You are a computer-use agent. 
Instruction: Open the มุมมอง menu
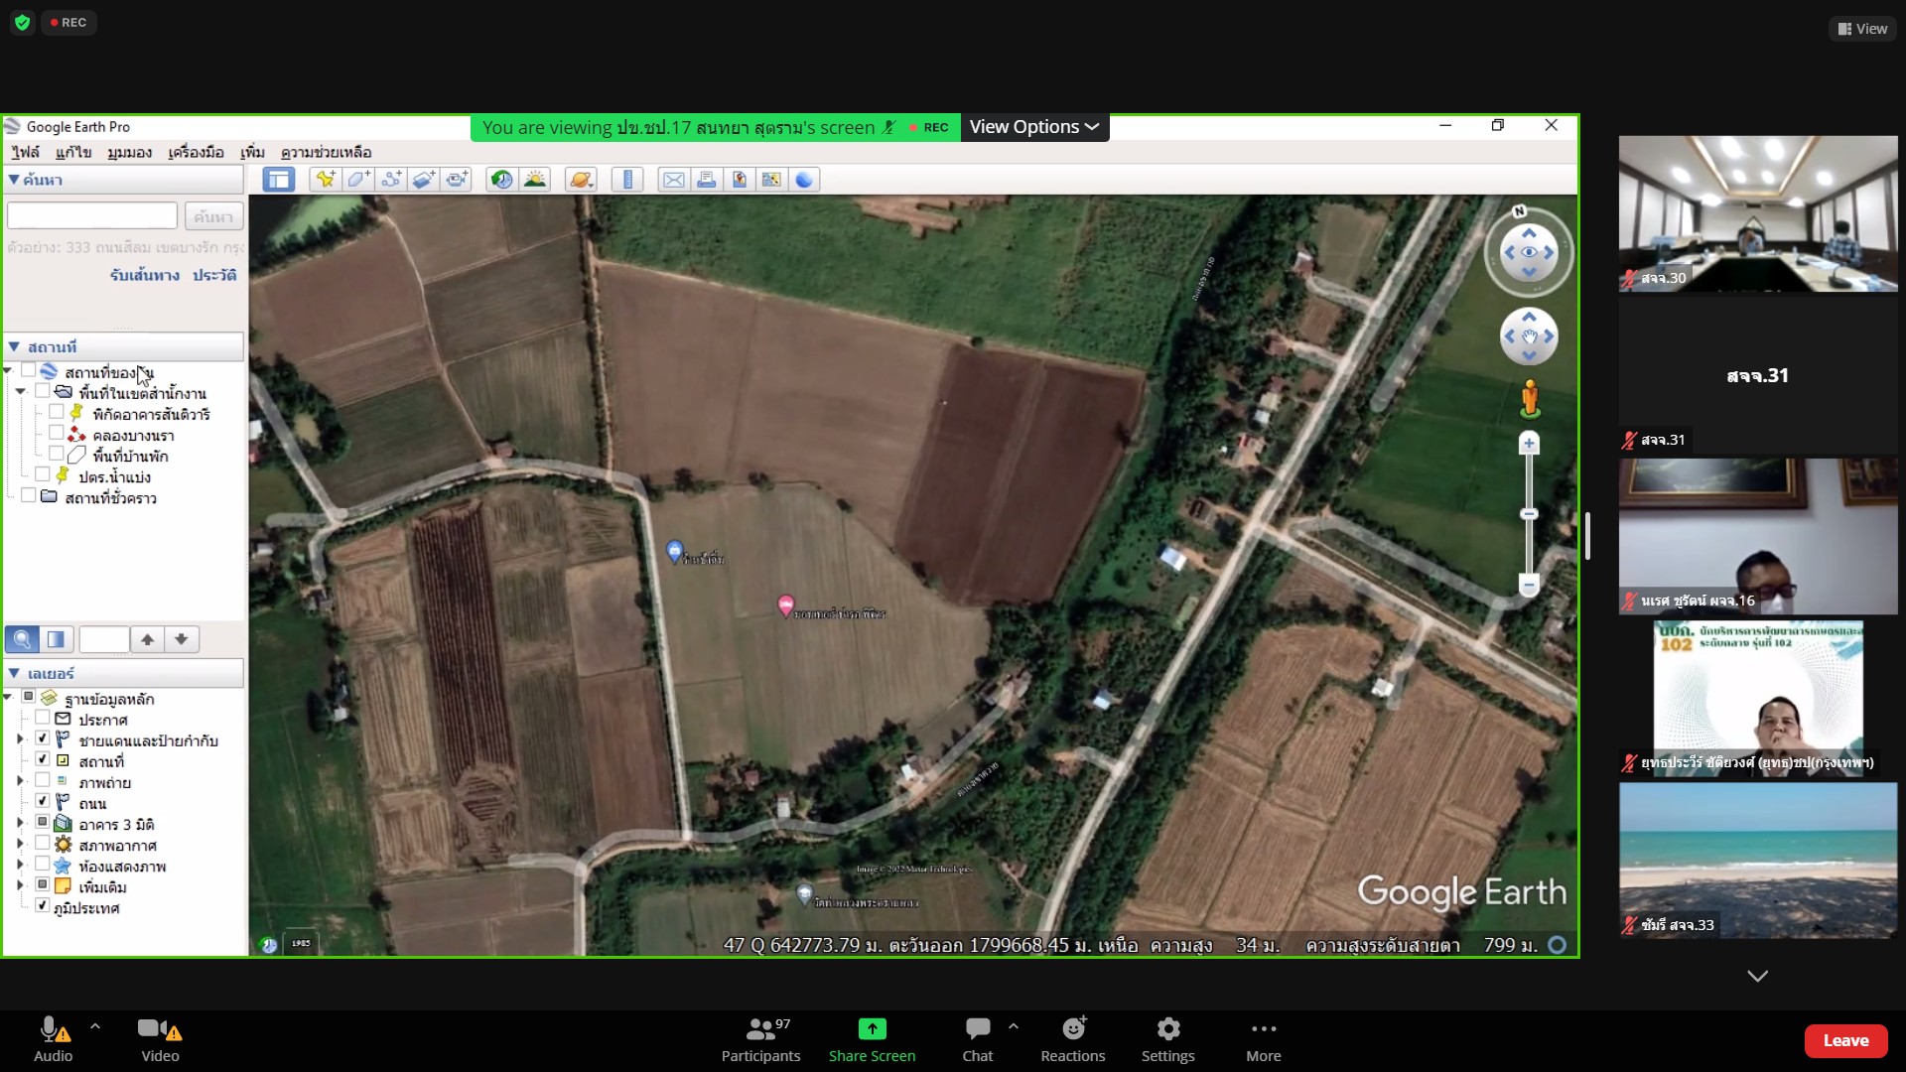point(129,152)
